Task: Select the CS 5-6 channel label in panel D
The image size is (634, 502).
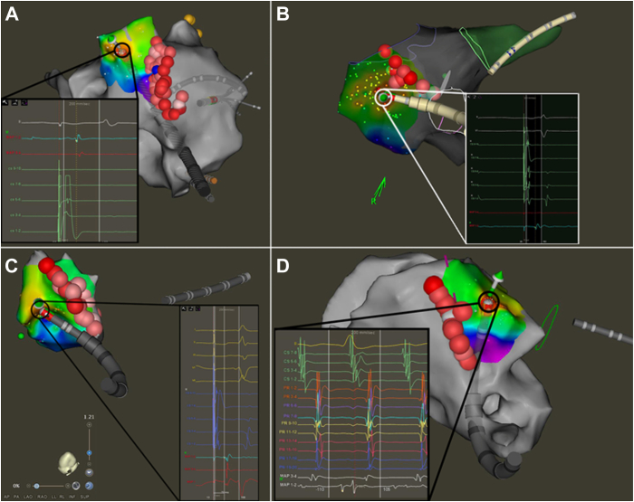Action: [x=291, y=361]
